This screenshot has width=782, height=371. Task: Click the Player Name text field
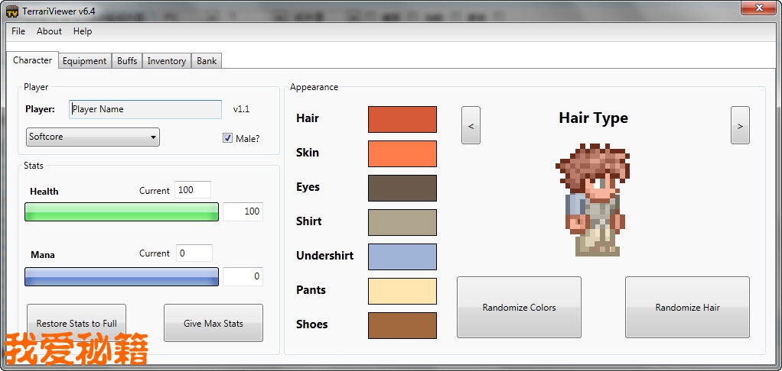(x=145, y=109)
